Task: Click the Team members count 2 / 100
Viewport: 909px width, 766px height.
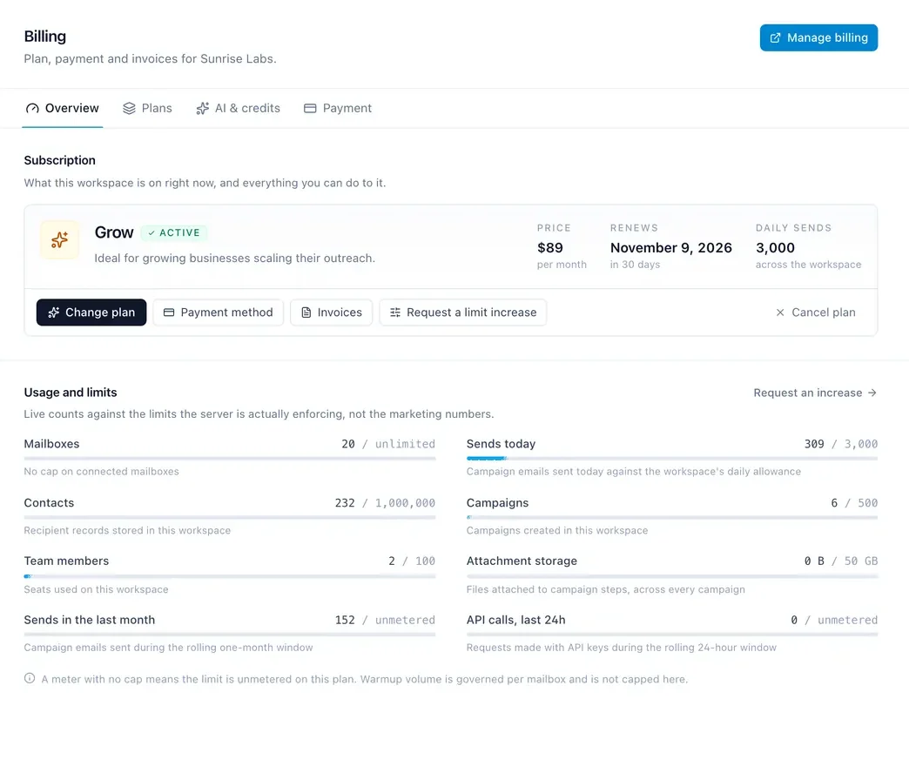Action: click(x=412, y=561)
